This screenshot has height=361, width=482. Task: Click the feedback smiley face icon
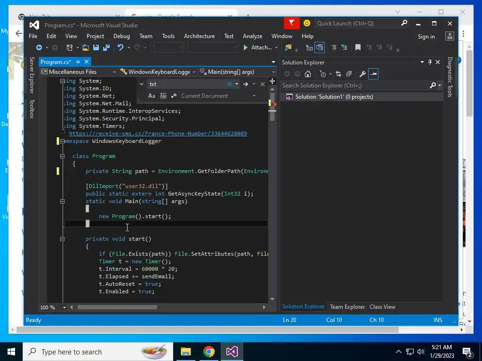tap(307, 24)
